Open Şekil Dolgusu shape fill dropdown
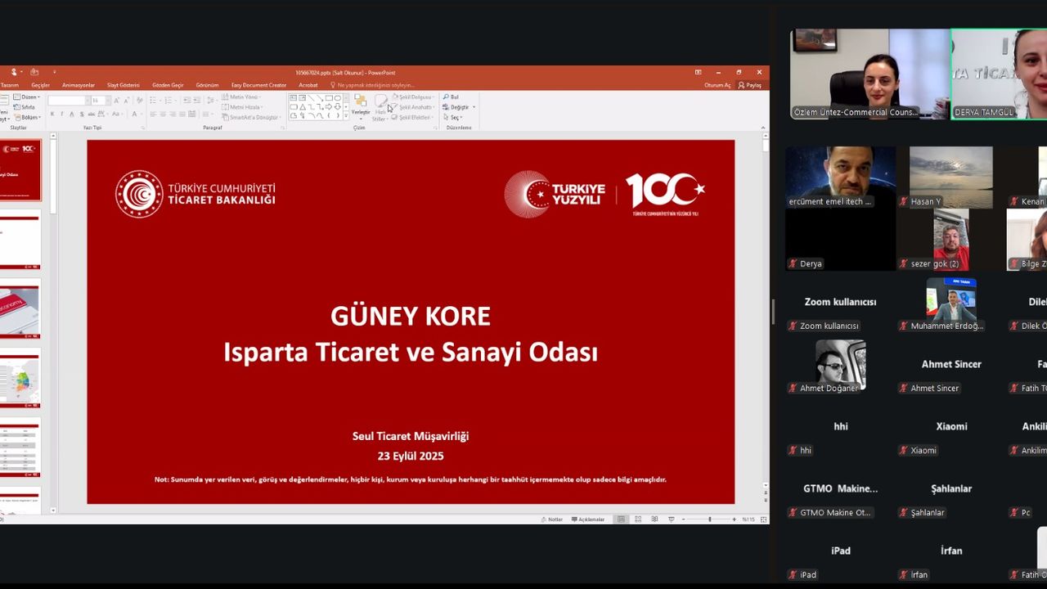 pyautogui.click(x=415, y=97)
